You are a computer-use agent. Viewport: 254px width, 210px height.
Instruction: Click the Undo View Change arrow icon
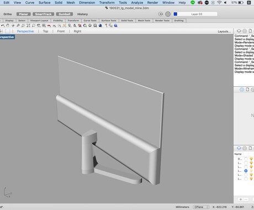(3, 25)
